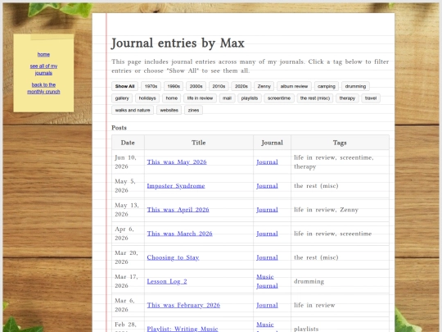Click the Date column header
442x332 pixels.
[128, 143]
